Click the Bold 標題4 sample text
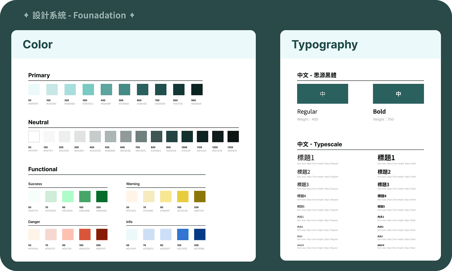452x271 pixels. tap(382, 196)
